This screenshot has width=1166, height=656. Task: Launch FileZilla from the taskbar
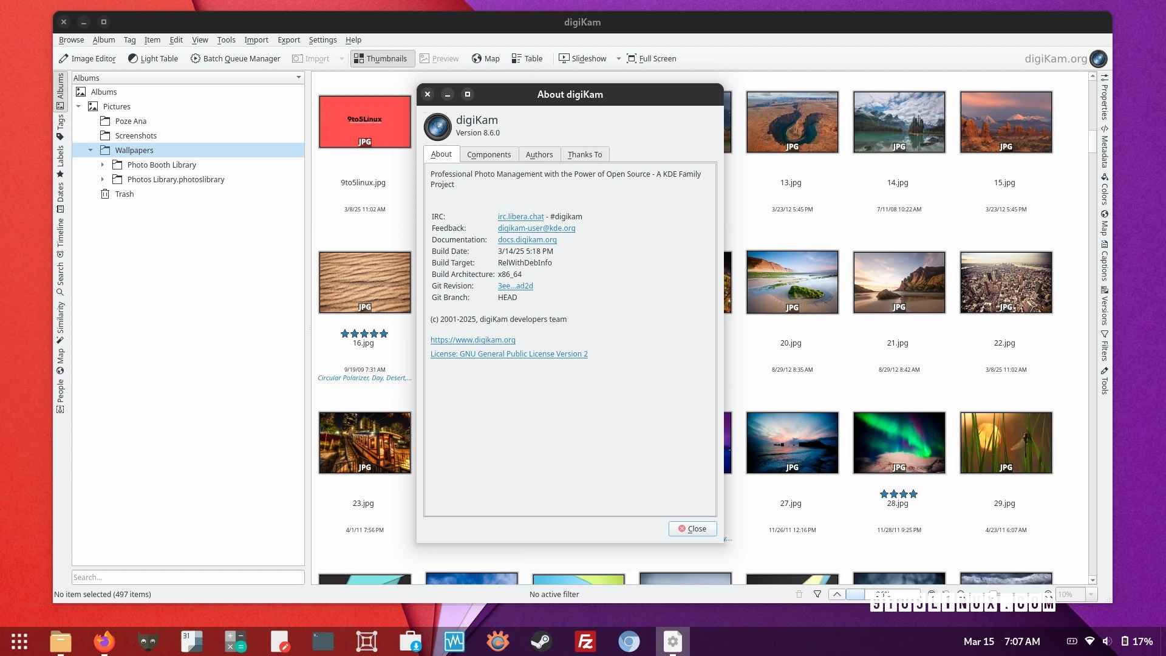[585, 641]
